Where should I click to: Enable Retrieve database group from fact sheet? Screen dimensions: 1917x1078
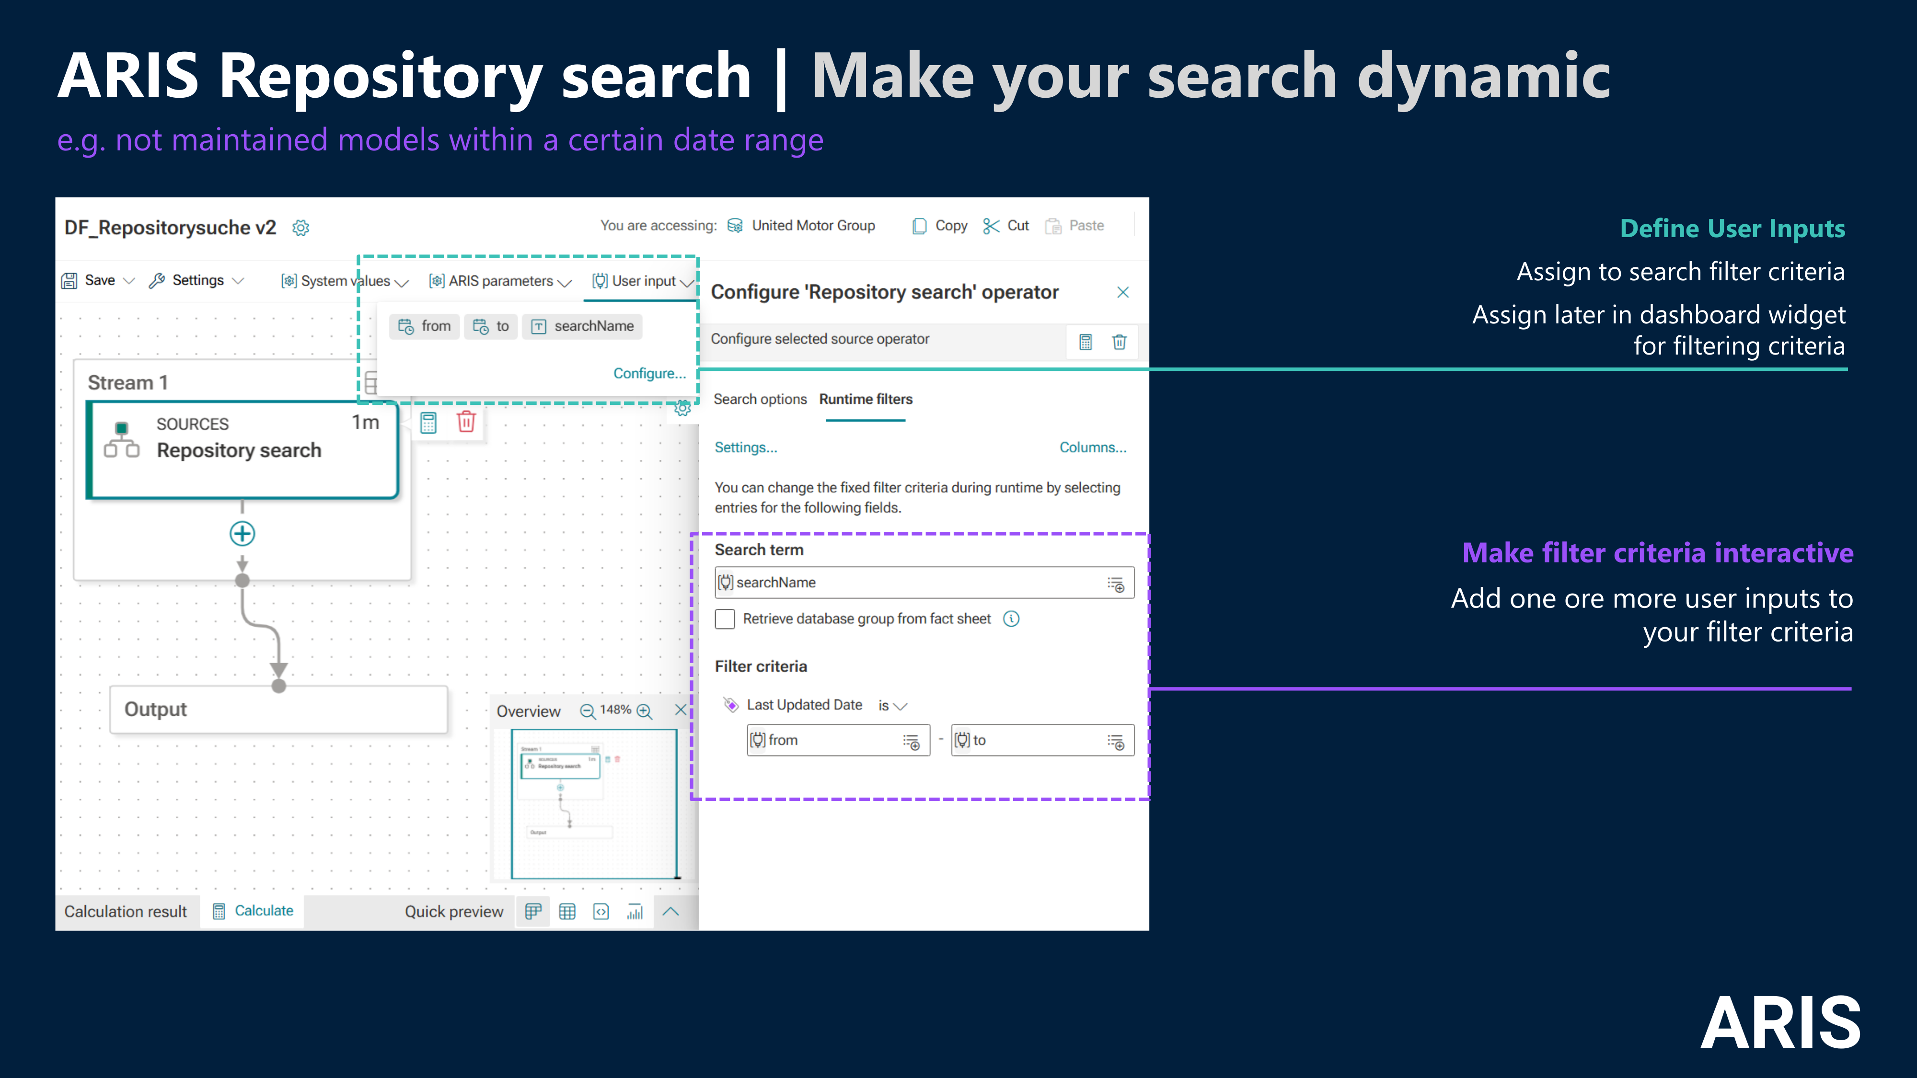(725, 619)
